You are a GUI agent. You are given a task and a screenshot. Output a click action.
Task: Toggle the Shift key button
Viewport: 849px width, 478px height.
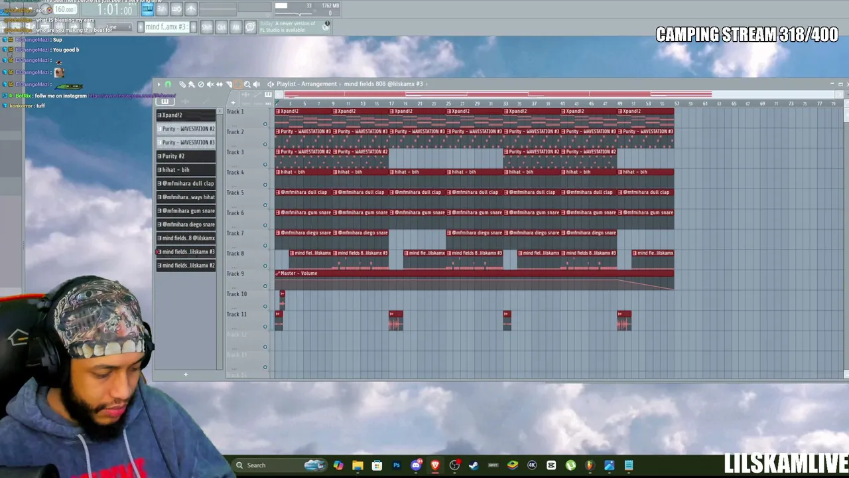click(x=207, y=27)
